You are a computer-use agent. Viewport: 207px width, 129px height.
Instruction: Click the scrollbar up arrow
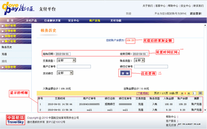(x=205, y=25)
